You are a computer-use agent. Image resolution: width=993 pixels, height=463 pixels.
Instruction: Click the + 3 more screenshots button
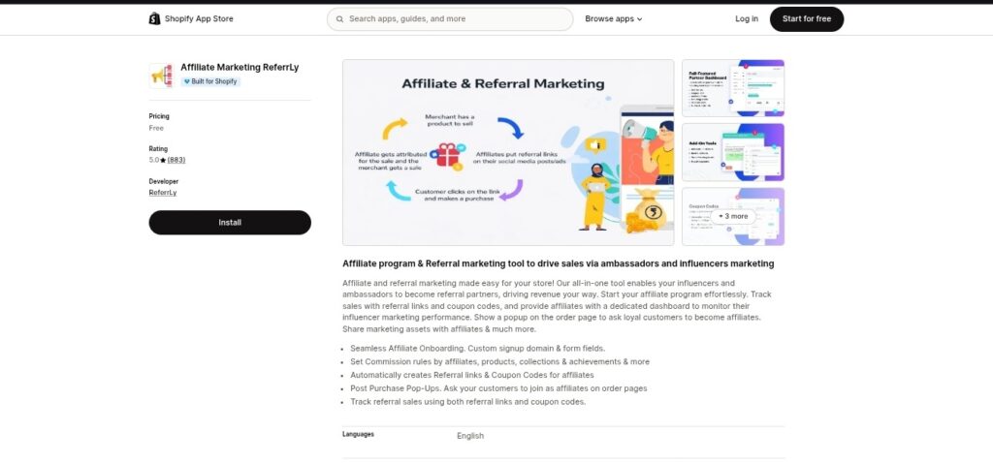point(733,216)
